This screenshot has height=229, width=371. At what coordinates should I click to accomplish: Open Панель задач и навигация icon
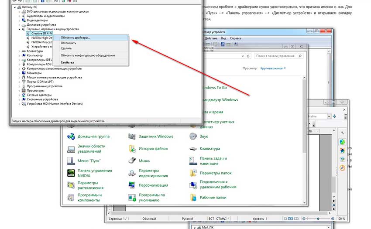point(193,161)
